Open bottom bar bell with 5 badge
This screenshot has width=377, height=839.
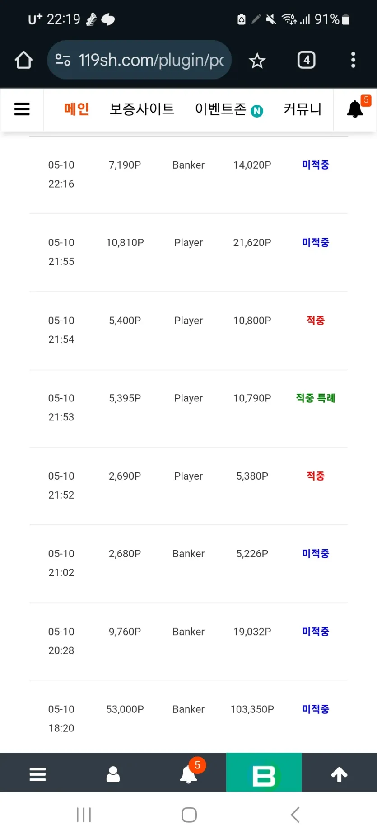pyautogui.click(x=189, y=773)
